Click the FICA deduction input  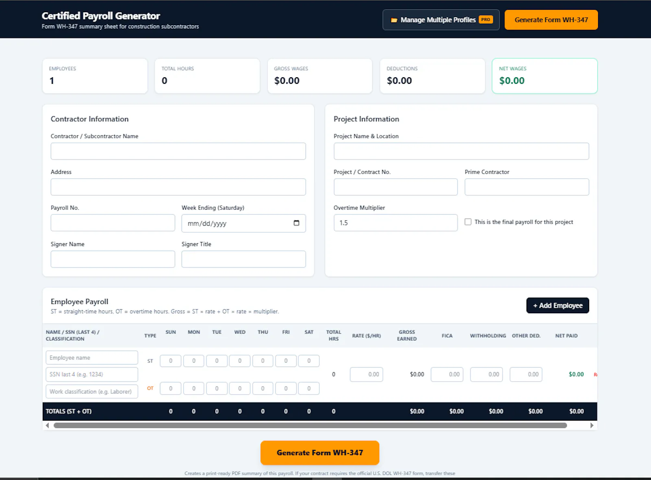(447, 374)
